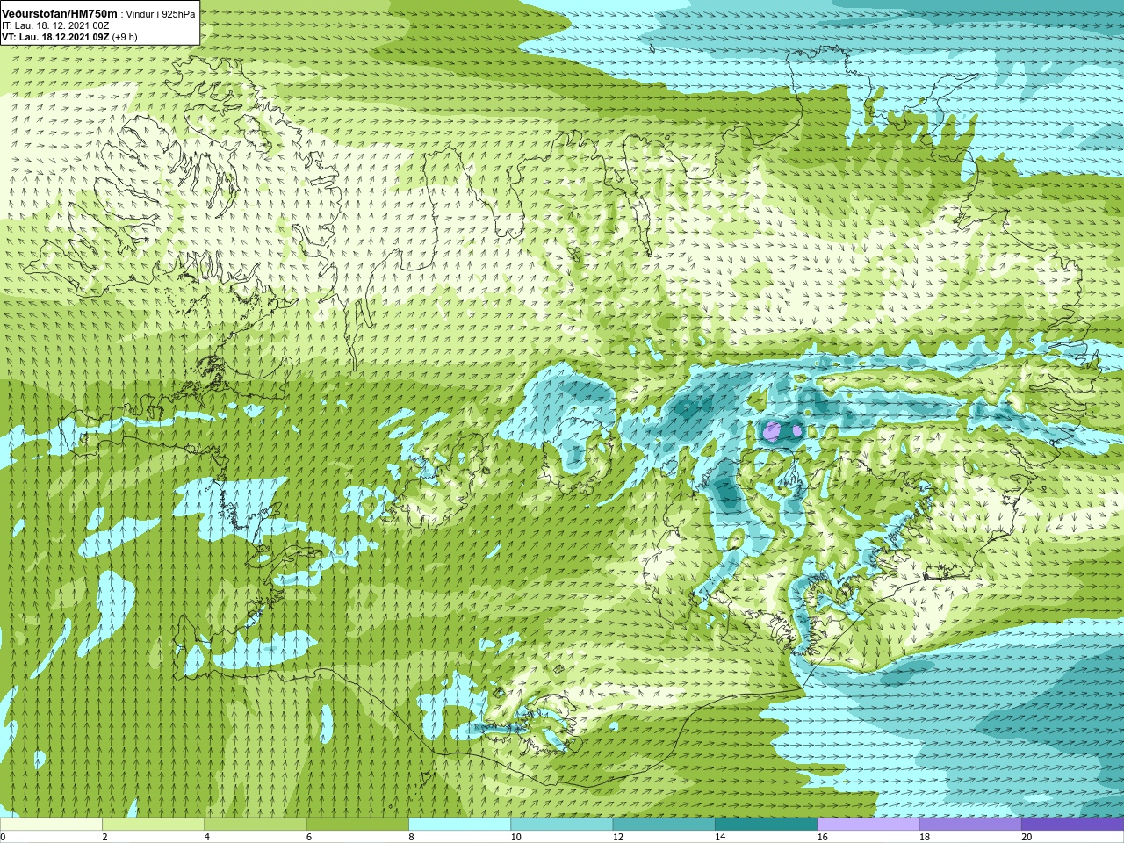Click the legend label "16"
This screenshot has height=843, width=1124.
pyautogui.click(x=821, y=837)
